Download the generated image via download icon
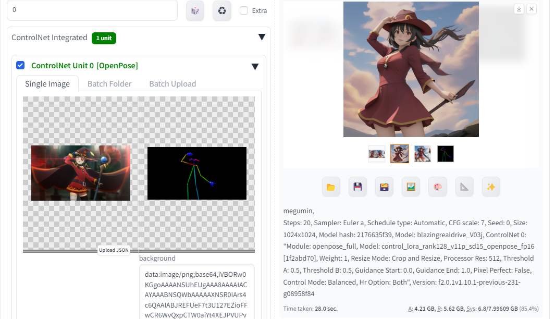The width and height of the screenshot is (555, 319). pos(519,9)
